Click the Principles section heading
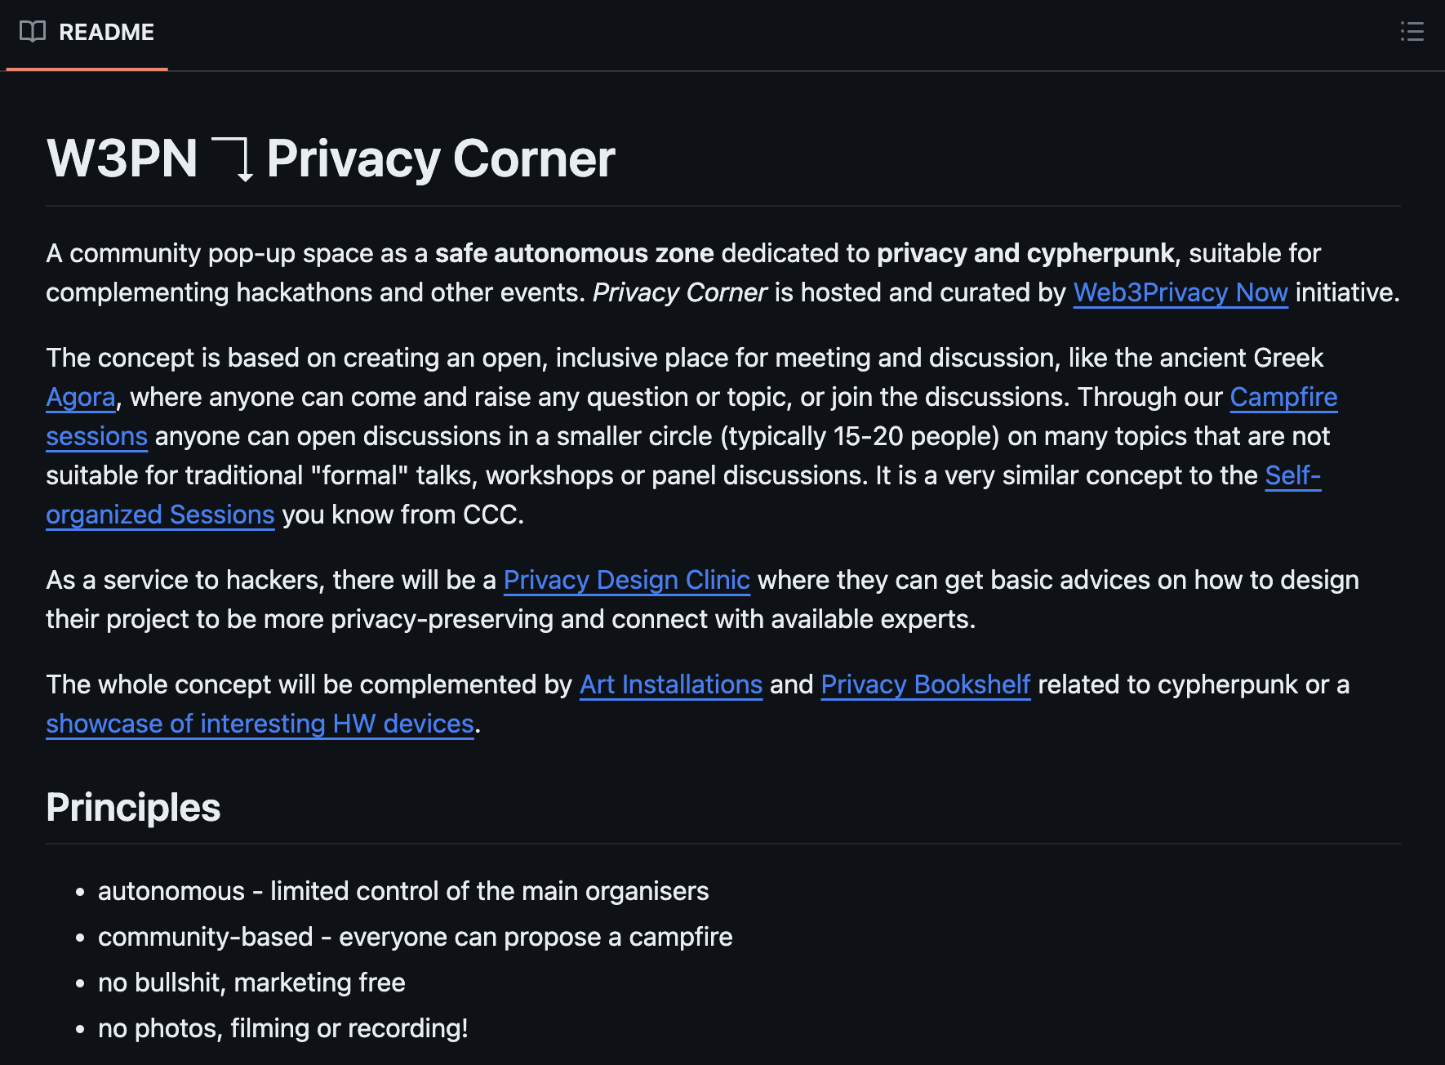Image resolution: width=1445 pixels, height=1065 pixels. 133,807
